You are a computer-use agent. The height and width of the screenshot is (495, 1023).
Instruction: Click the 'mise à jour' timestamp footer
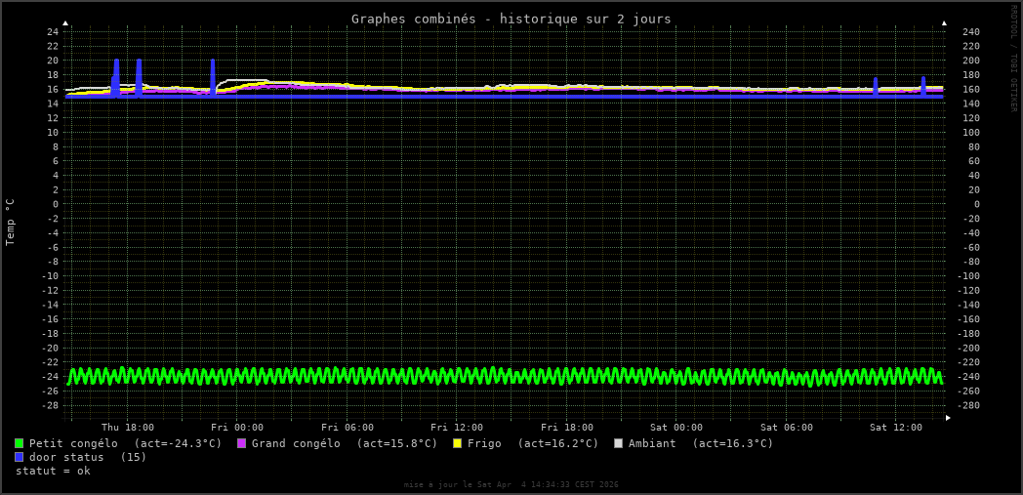click(x=511, y=484)
